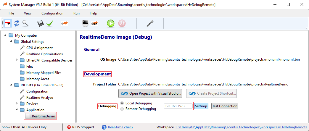Image resolution: width=309 pixels, height=131 pixels.
Task: Save workspace with the floppy disk icon
Action: coord(40,23)
